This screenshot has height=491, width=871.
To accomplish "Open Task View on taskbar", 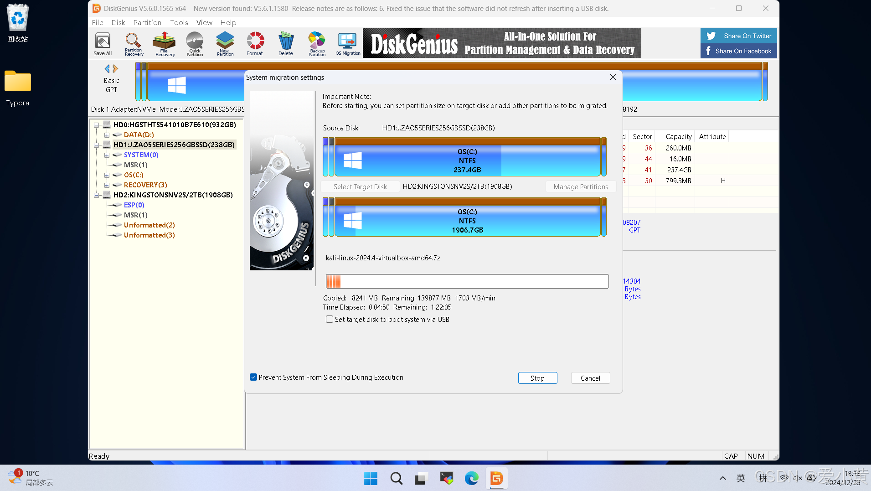I will pos(420,478).
